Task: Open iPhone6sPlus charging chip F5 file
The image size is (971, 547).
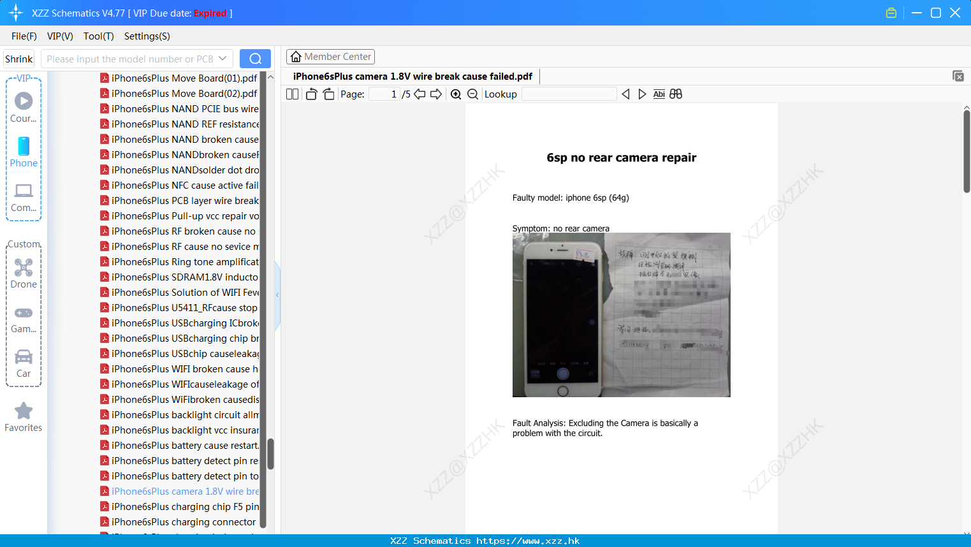Action: [179, 507]
